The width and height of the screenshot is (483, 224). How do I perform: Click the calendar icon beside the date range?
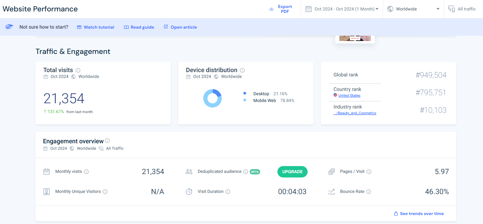click(309, 9)
